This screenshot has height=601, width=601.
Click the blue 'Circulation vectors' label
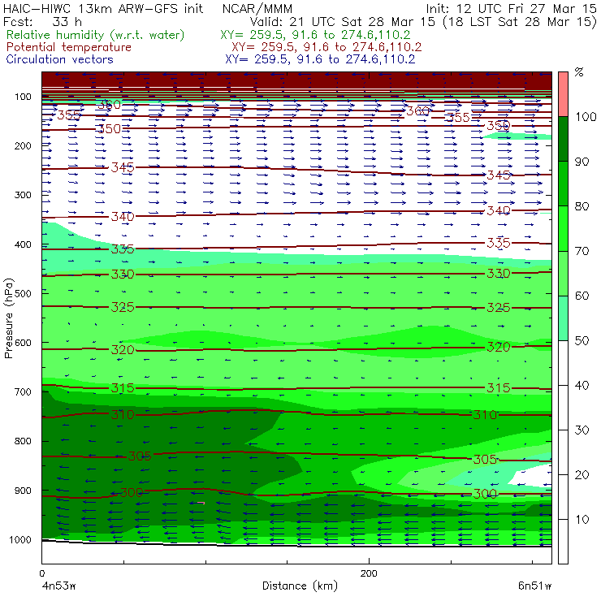(x=59, y=59)
